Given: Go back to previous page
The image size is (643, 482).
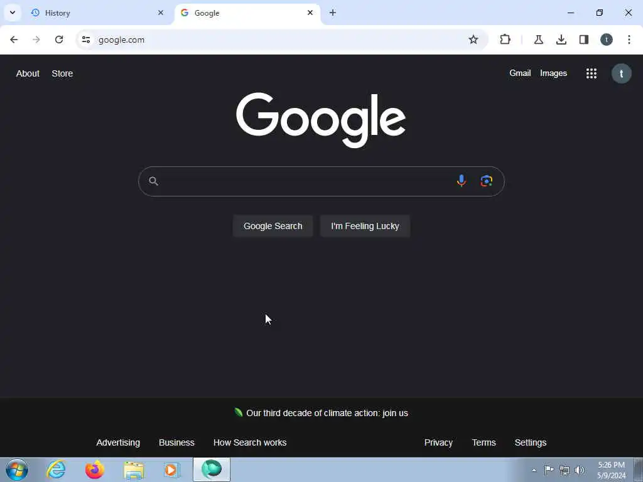Looking at the screenshot, I should coord(14,40).
